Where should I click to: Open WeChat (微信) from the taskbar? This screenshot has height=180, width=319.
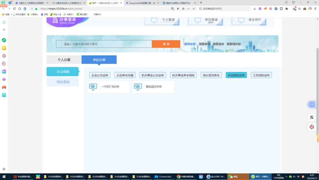[238, 177]
